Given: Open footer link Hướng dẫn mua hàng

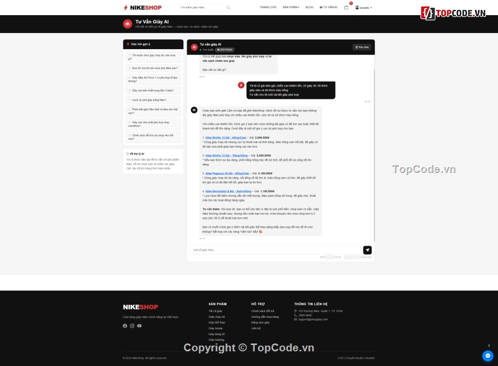Looking at the screenshot, I should click(265, 317).
